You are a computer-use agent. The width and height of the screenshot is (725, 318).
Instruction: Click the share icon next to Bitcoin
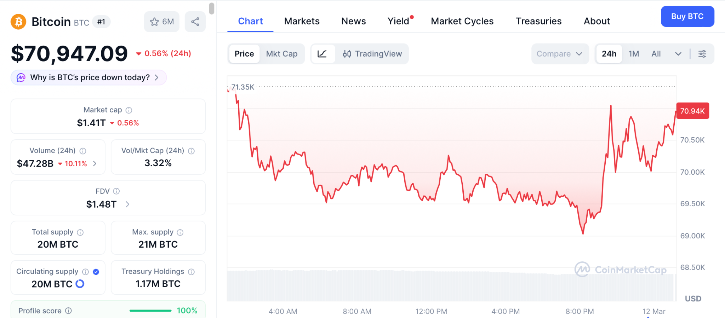click(x=195, y=22)
